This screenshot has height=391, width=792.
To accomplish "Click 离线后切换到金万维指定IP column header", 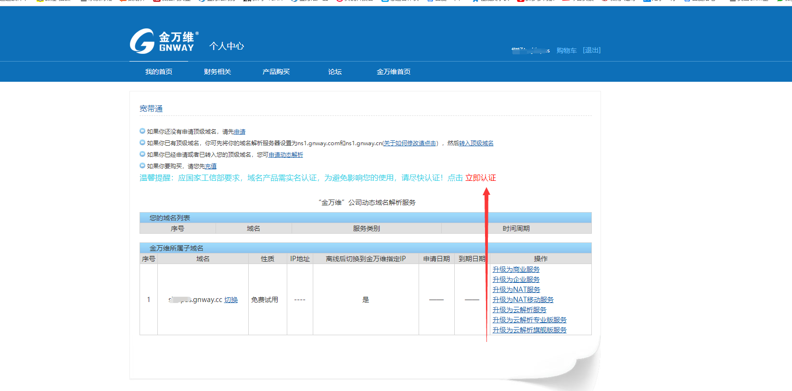I will pyautogui.click(x=366, y=259).
